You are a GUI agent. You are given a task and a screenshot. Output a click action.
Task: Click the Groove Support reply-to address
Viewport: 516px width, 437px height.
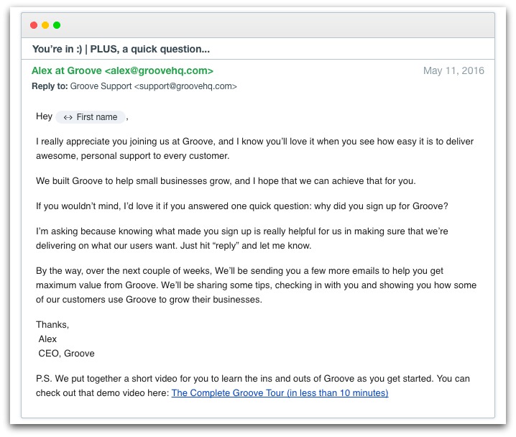pyautogui.click(x=153, y=86)
